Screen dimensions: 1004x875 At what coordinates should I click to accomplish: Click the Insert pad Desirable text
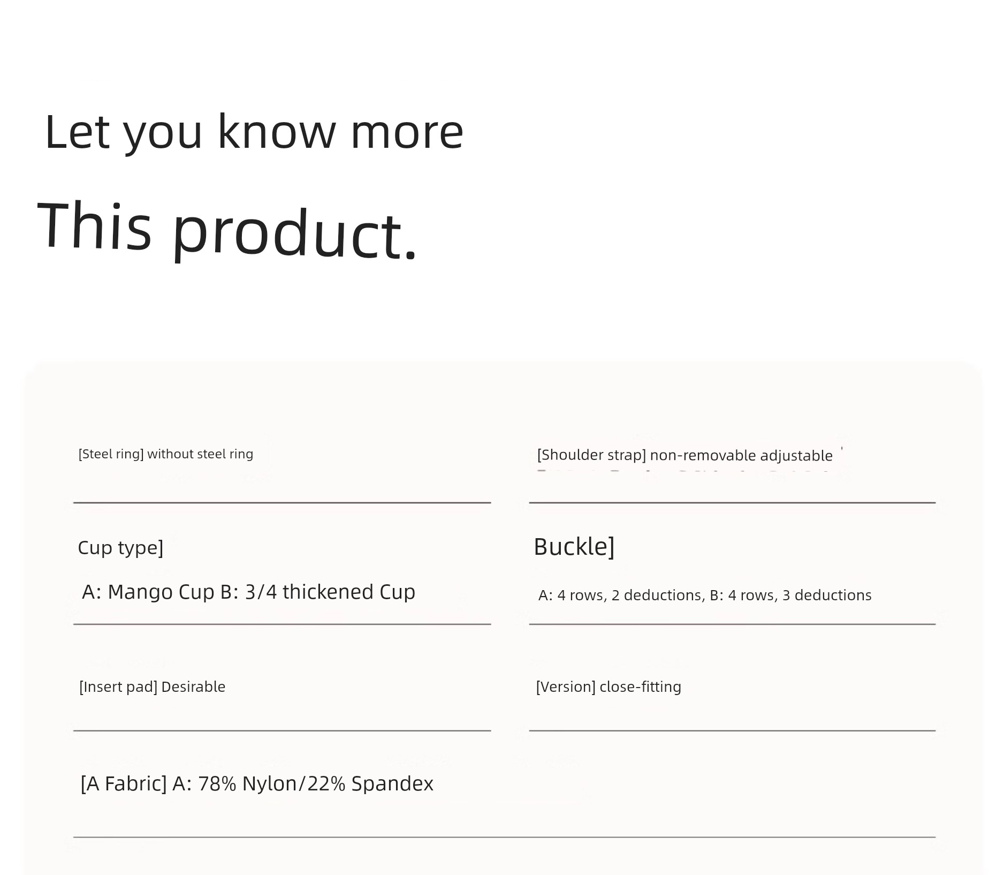pyautogui.click(x=153, y=687)
